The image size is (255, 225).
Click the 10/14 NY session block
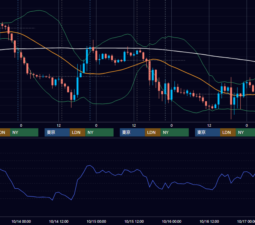(x=99, y=132)
